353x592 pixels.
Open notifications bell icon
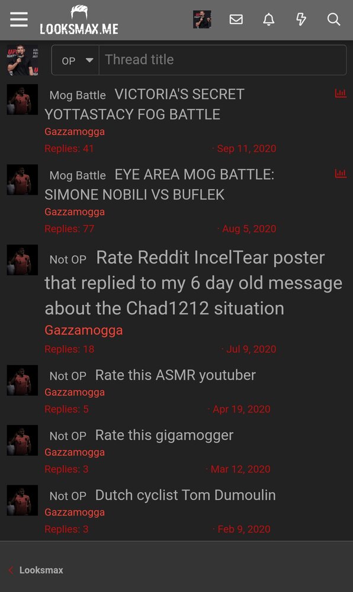(268, 20)
